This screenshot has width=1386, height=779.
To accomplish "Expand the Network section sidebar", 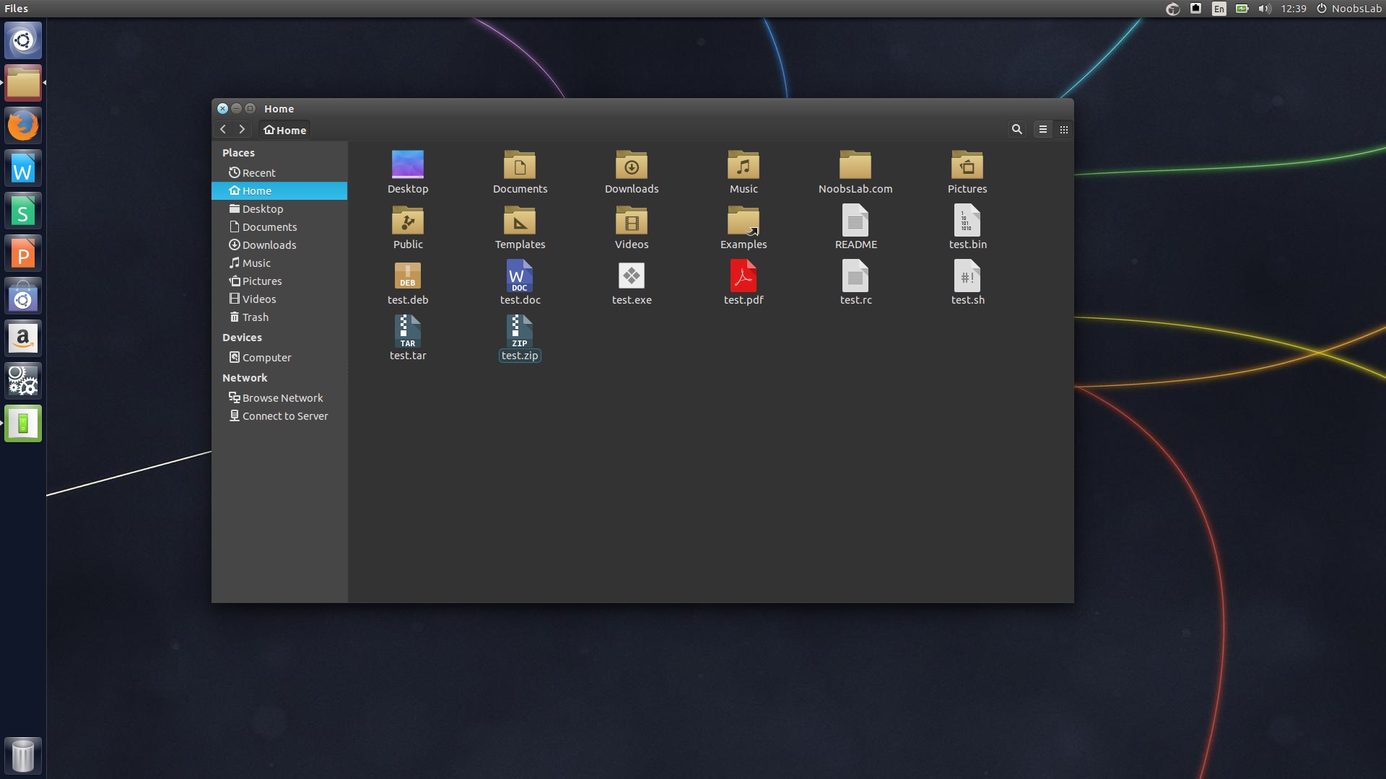I will (x=245, y=377).
